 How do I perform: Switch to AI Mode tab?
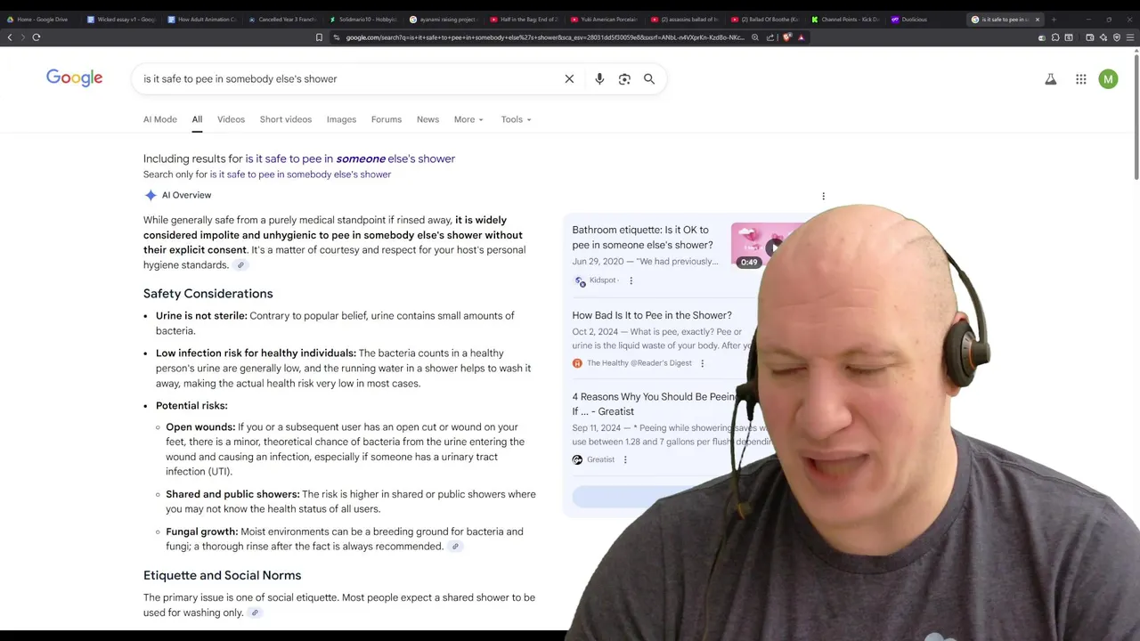pyautogui.click(x=160, y=119)
